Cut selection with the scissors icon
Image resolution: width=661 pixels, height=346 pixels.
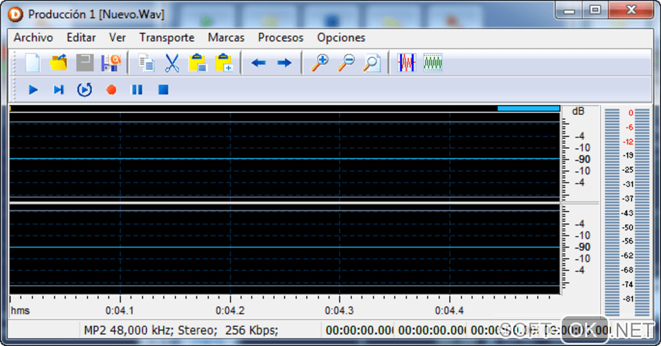[x=172, y=63]
